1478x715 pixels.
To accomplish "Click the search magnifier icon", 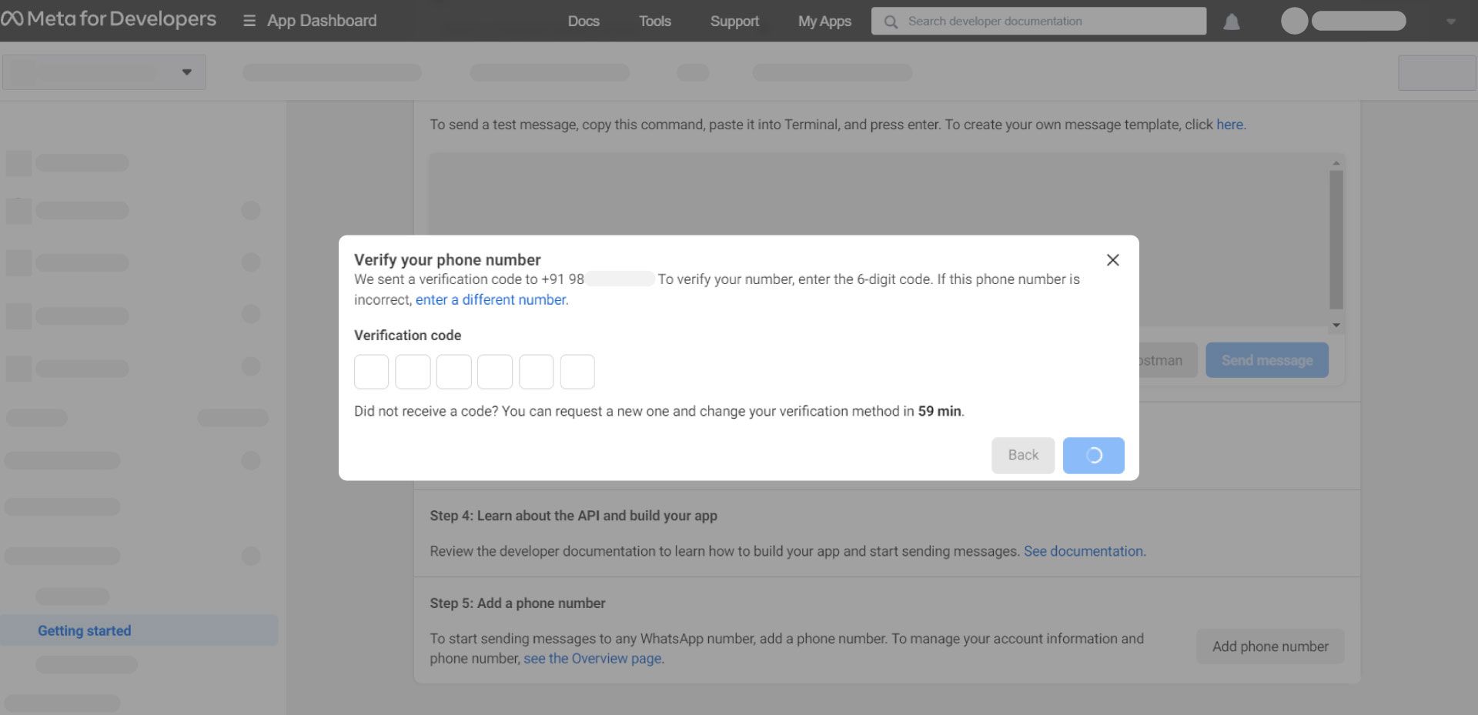I will [x=891, y=22].
